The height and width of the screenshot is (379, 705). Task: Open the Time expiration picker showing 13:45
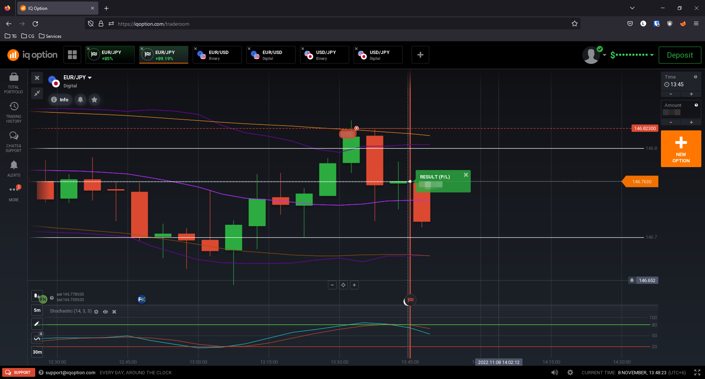pyautogui.click(x=681, y=81)
